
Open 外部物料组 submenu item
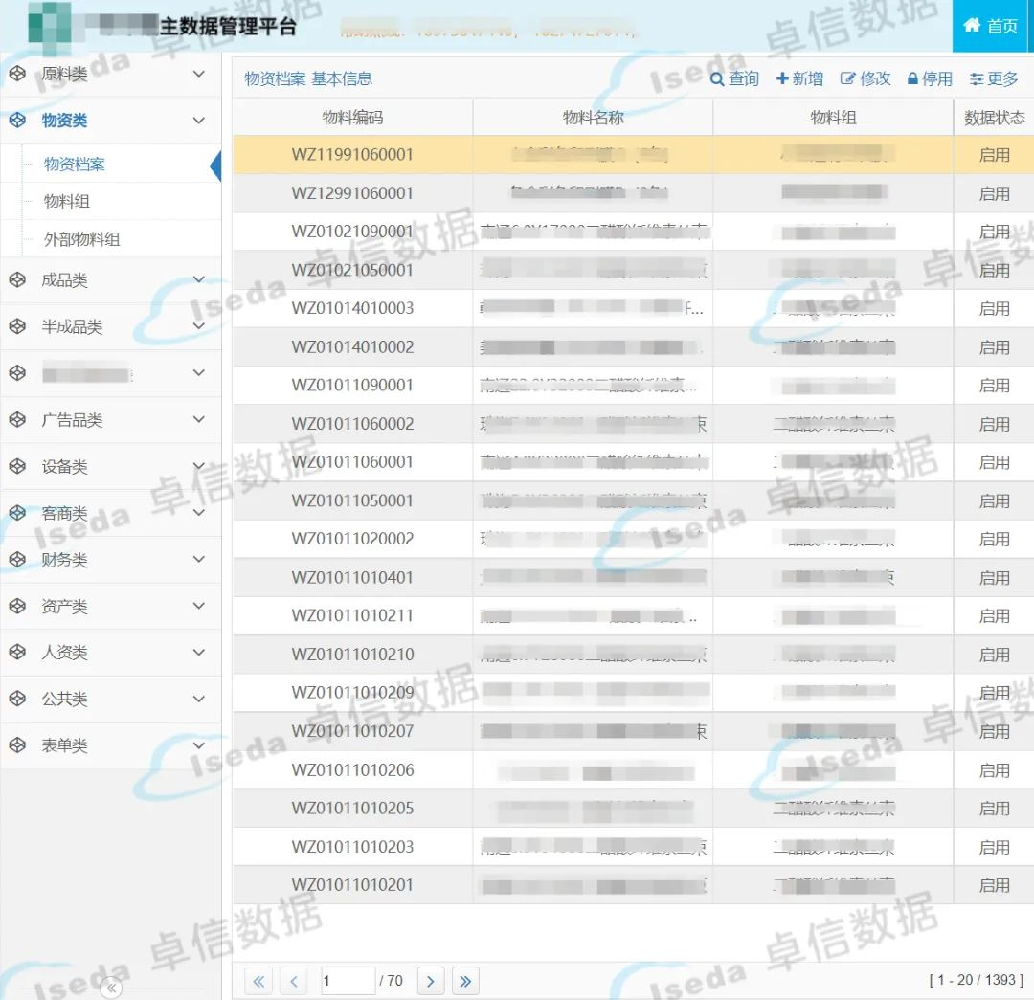(x=82, y=239)
